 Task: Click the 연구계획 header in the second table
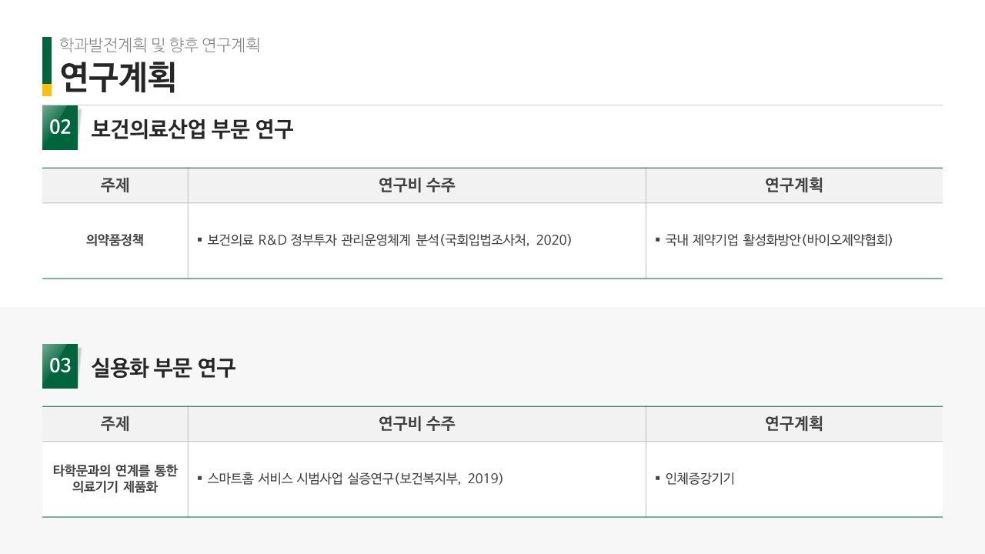coord(794,424)
